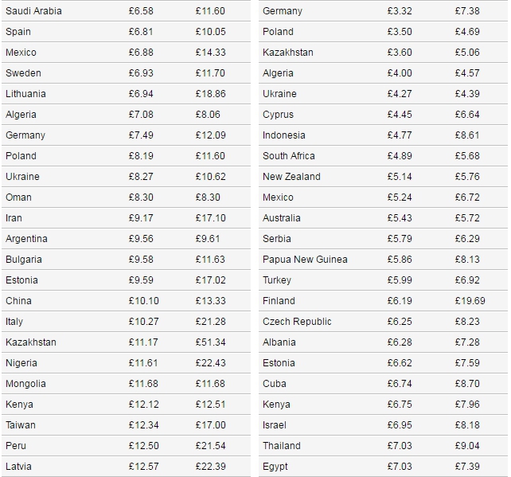
Task: Click the £19.69 price for Finland
Action: [x=470, y=301]
